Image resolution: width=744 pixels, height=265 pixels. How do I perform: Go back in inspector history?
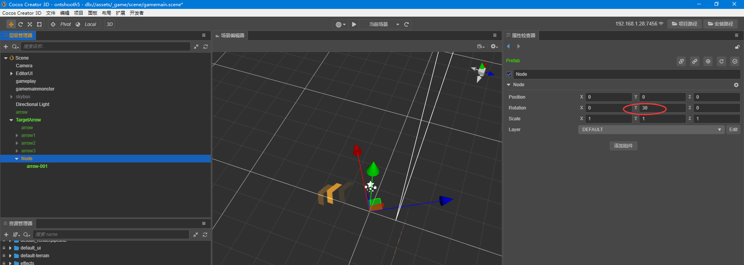(x=508, y=46)
